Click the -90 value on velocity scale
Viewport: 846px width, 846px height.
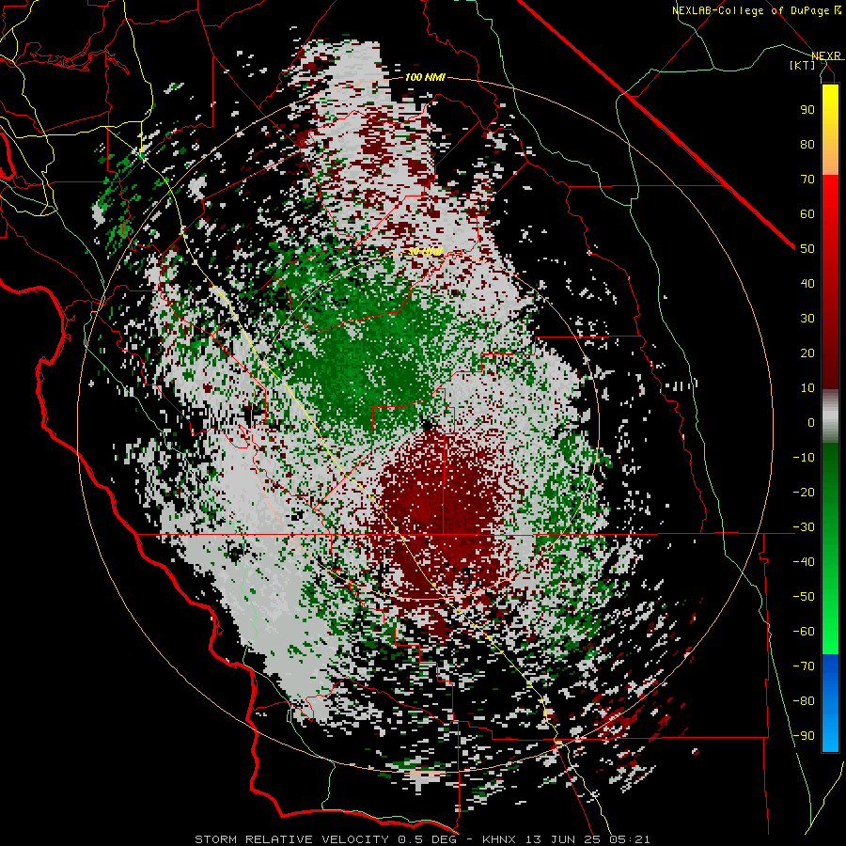point(804,735)
